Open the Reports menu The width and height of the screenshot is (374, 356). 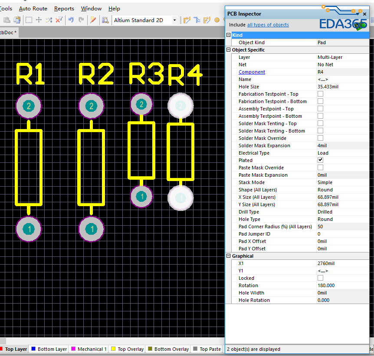click(64, 8)
